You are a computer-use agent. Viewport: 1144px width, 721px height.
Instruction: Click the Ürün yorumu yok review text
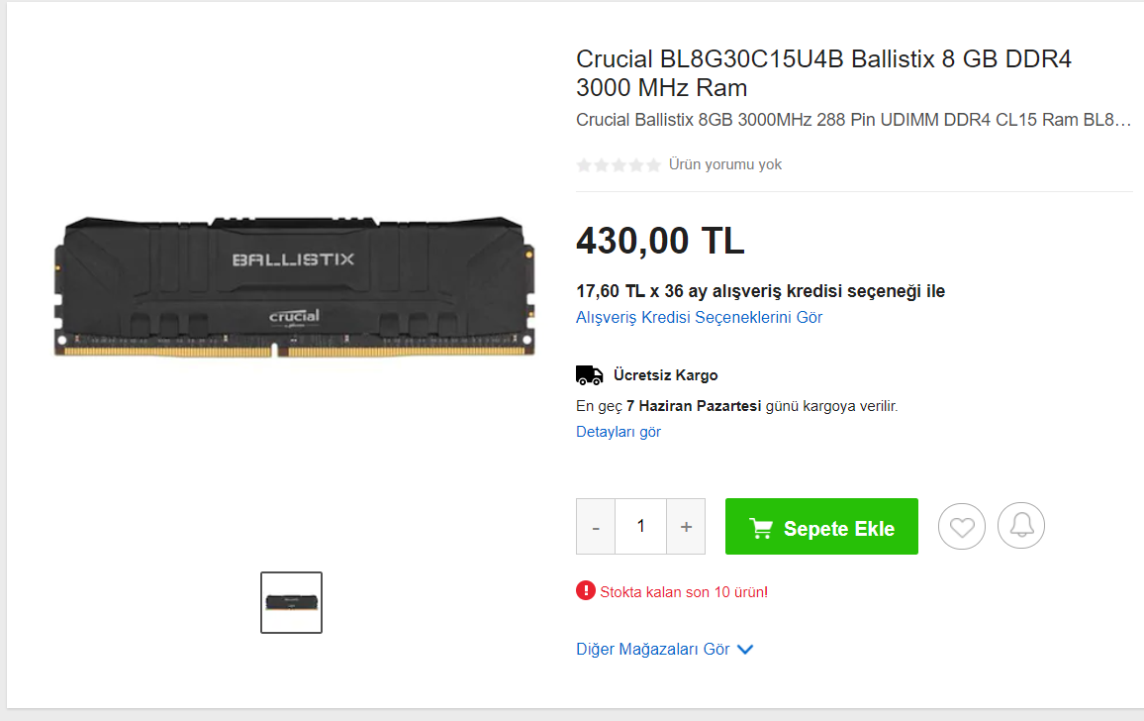[725, 164]
